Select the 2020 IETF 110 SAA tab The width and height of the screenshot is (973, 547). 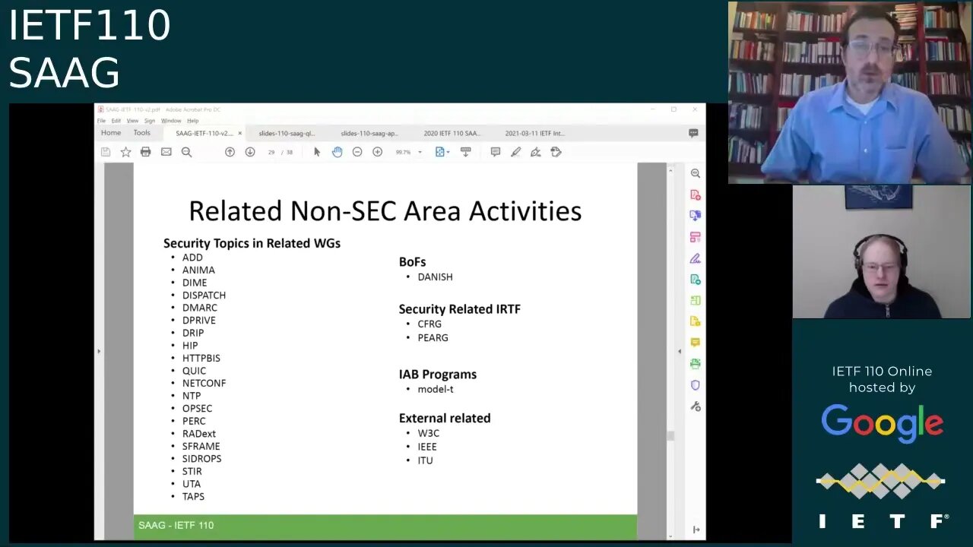[x=452, y=133]
